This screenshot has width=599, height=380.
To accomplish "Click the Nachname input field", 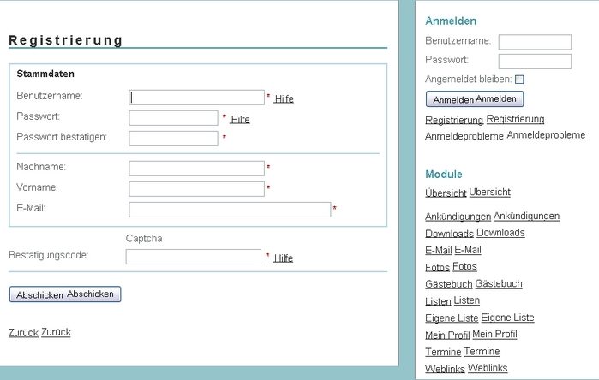I will pyautogui.click(x=196, y=169).
